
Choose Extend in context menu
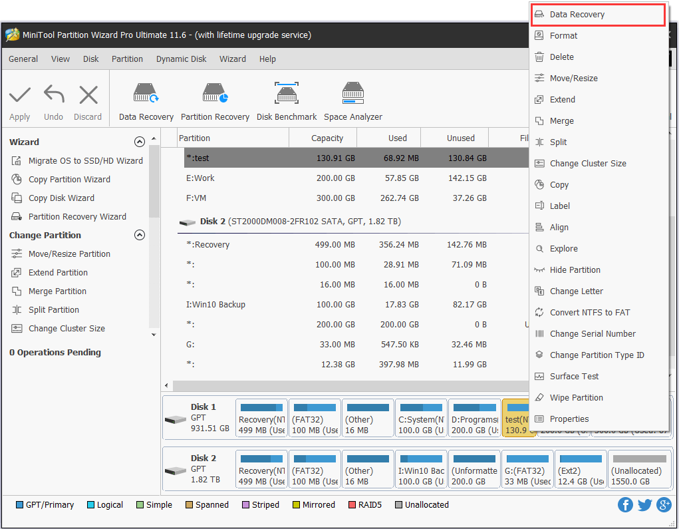point(598,99)
